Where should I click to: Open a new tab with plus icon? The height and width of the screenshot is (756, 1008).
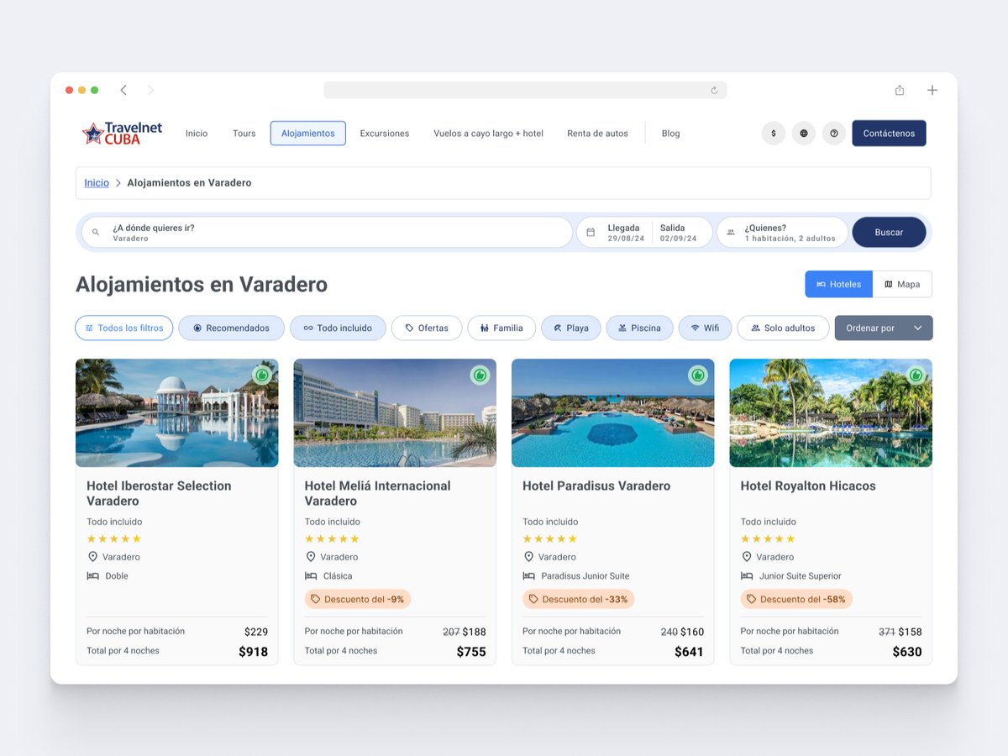tap(932, 90)
